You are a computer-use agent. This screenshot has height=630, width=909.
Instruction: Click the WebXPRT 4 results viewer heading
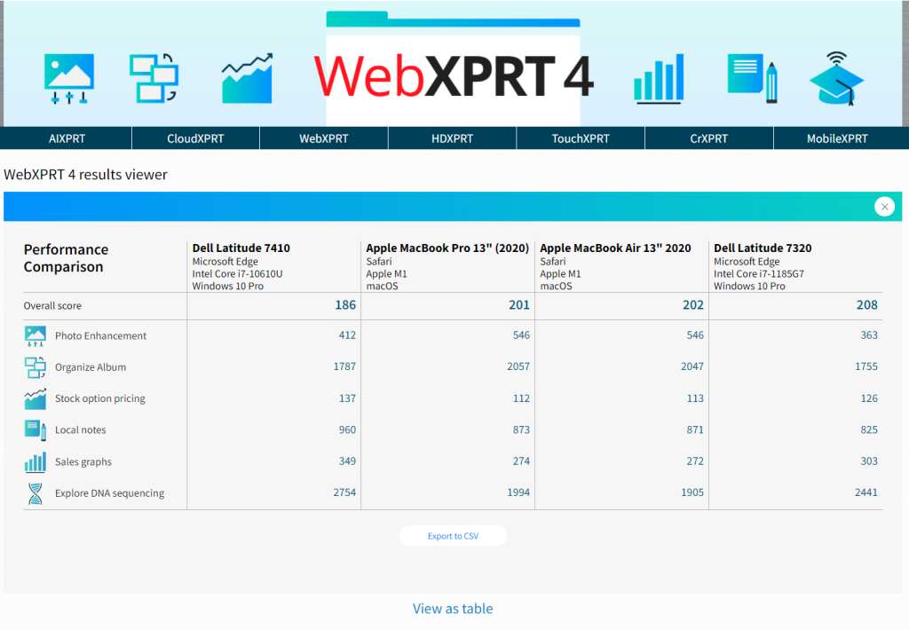point(86,175)
